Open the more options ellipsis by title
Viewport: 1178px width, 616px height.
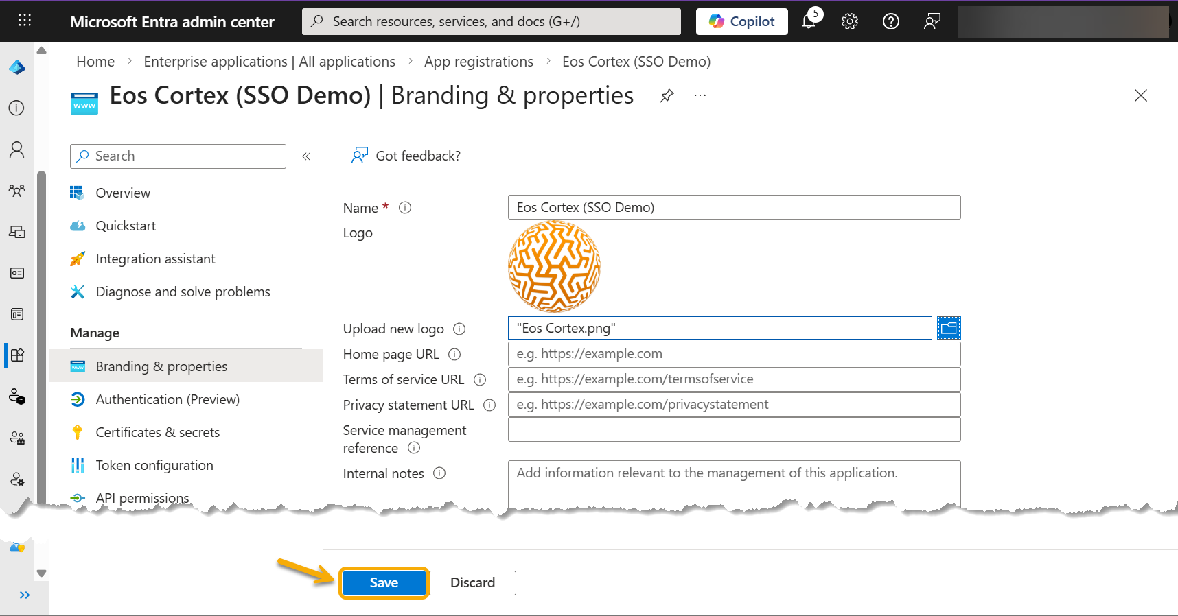pos(700,96)
